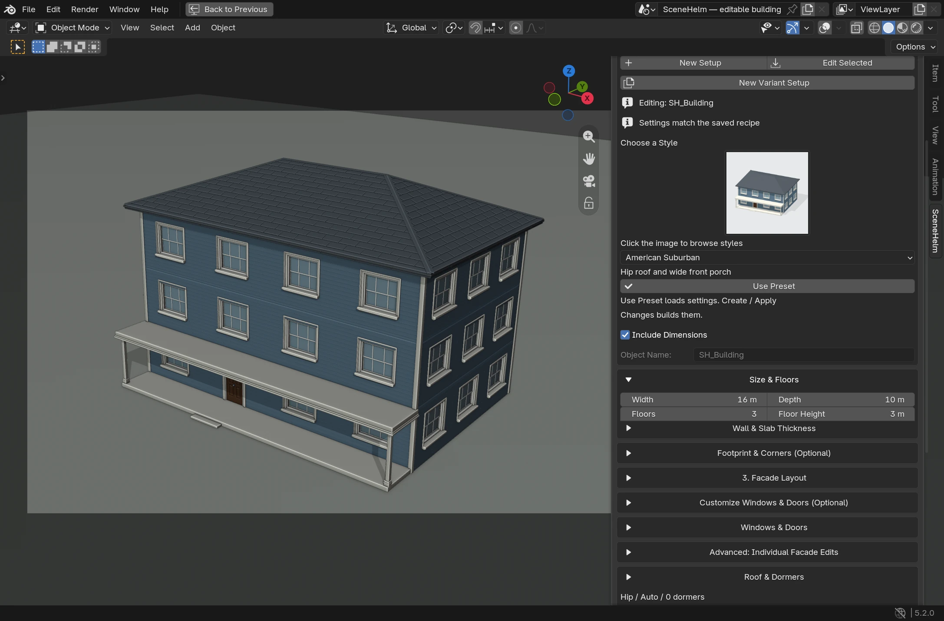Screen dimensions: 944x621
Task: Choose the Intersect selection mode icon
Action: pos(94,47)
